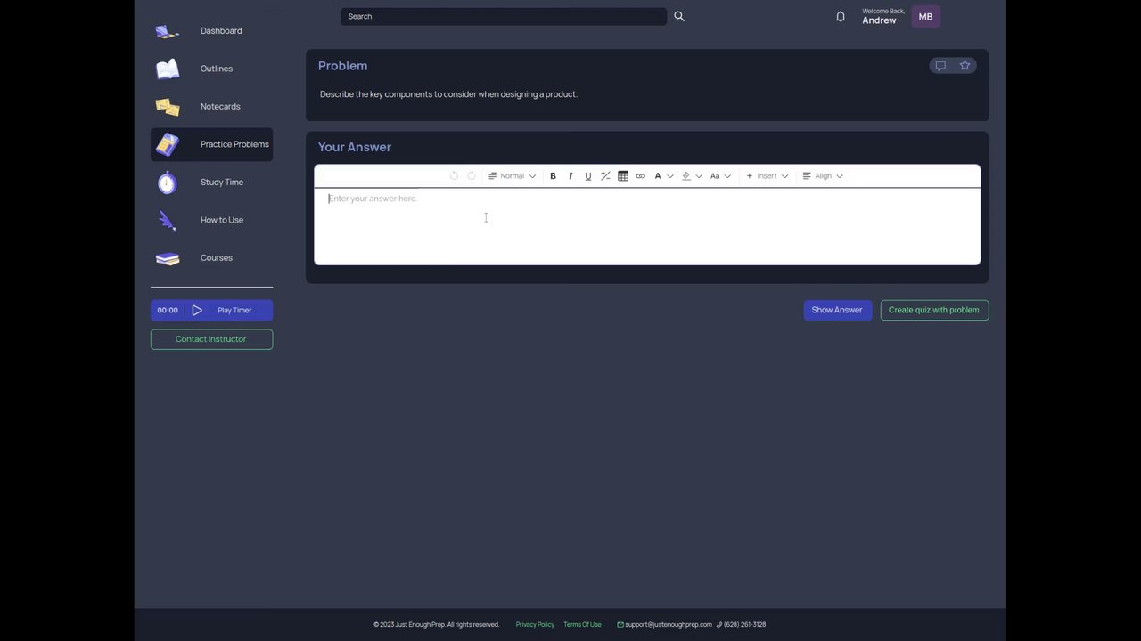Undo the last edit in answer editor
Viewport: 1141px width, 641px height.
pyautogui.click(x=454, y=176)
